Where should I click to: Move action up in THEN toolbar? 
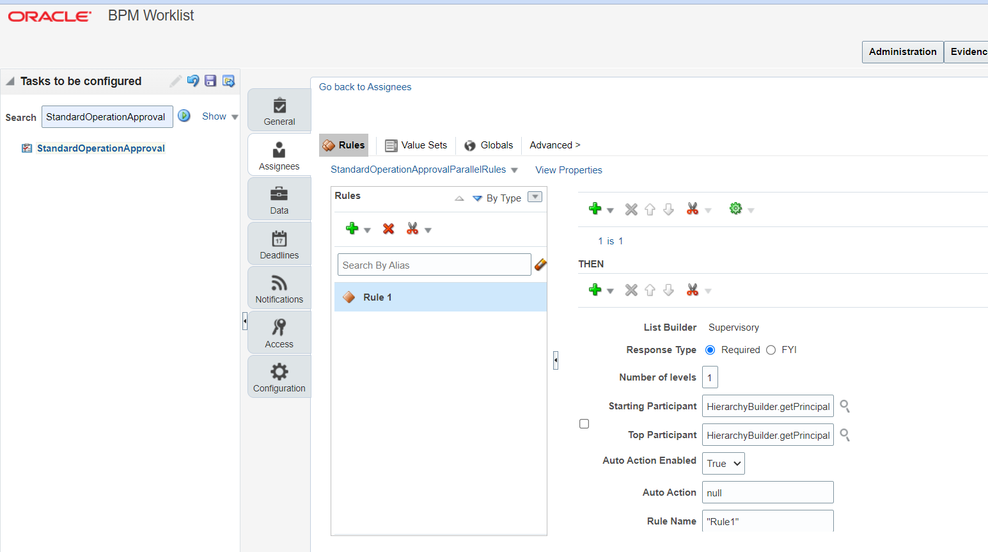[650, 290]
